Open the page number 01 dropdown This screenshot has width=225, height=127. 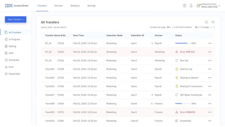tap(197, 27)
